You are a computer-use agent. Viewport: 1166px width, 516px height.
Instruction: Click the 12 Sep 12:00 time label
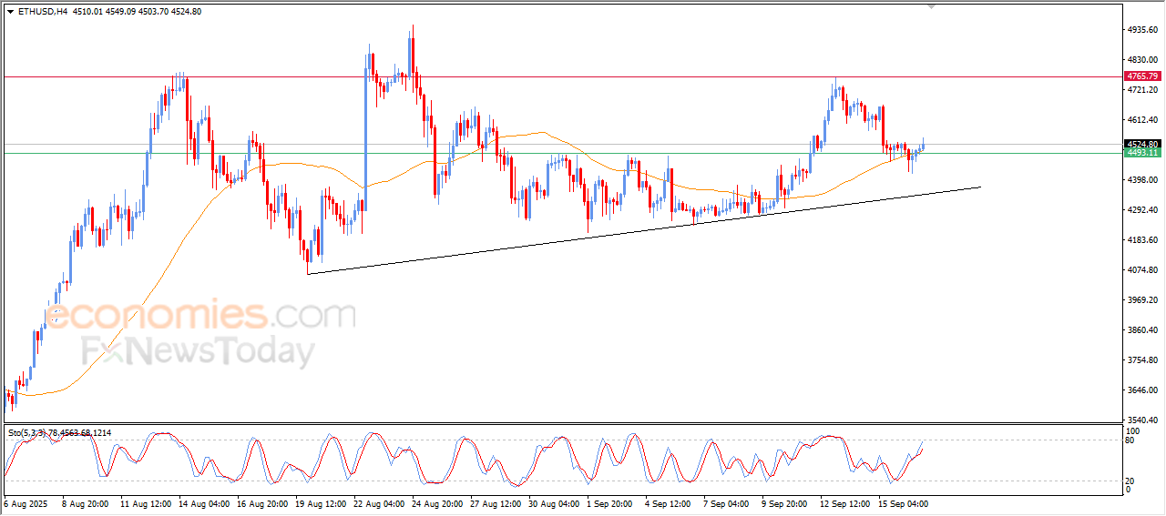click(845, 503)
